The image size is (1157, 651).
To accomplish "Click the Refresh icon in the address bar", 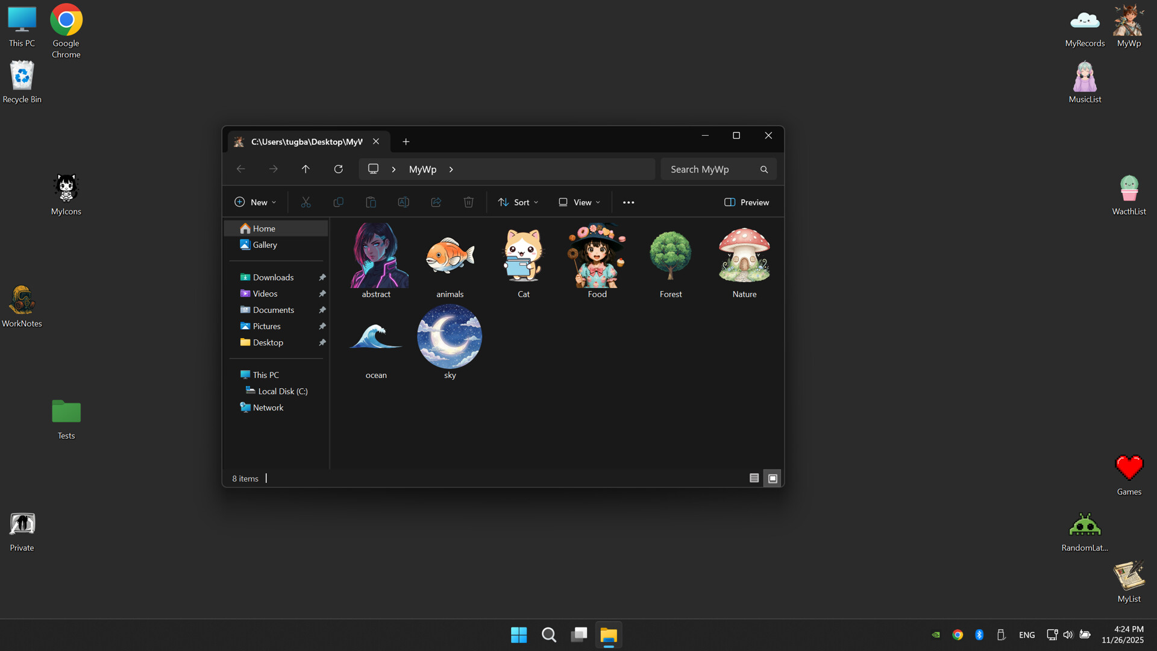I will (338, 169).
